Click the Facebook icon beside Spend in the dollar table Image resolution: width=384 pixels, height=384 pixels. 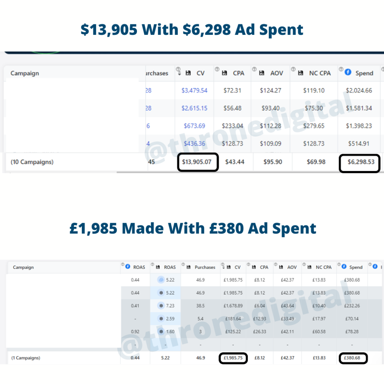click(348, 72)
